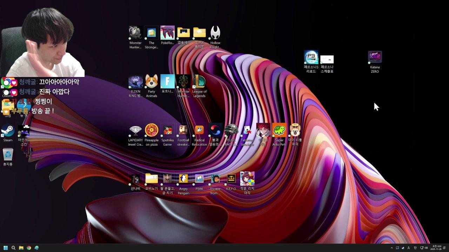Launch League of Legends from desktop
Screen dimensions: 449x252
click(x=199, y=82)
